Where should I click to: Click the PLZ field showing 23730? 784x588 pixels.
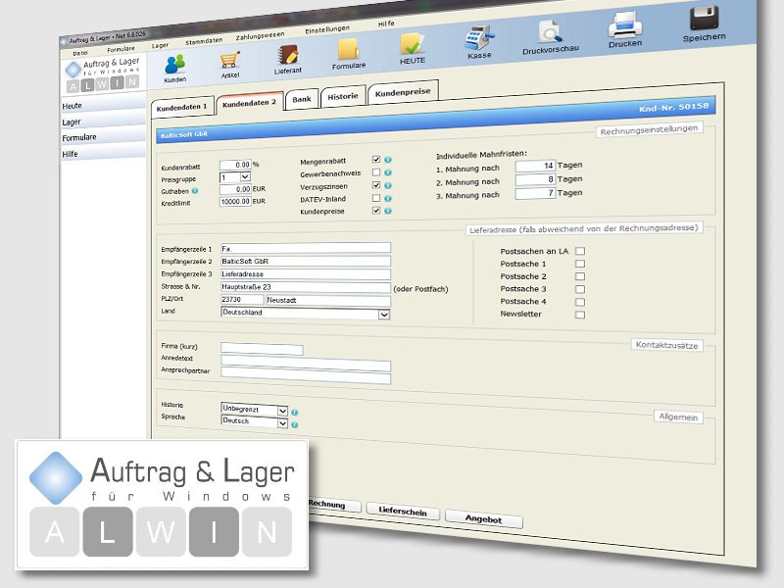point(242,300)
